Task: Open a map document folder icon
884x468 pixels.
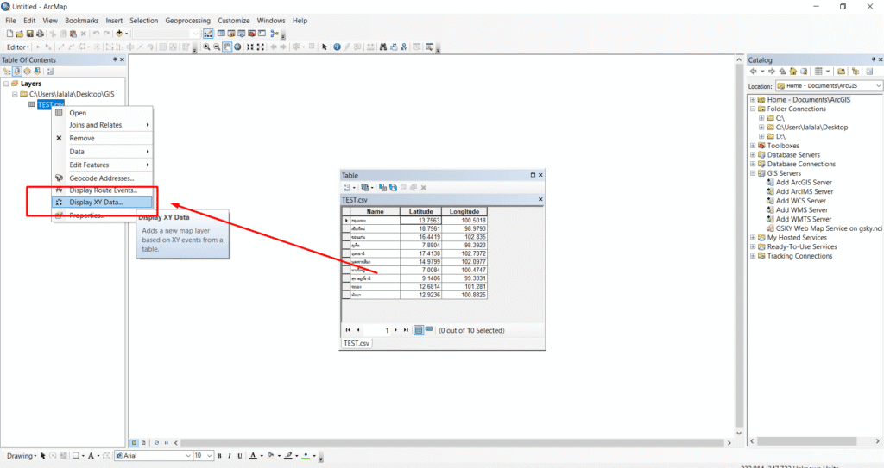Action: tap(20, 34)
